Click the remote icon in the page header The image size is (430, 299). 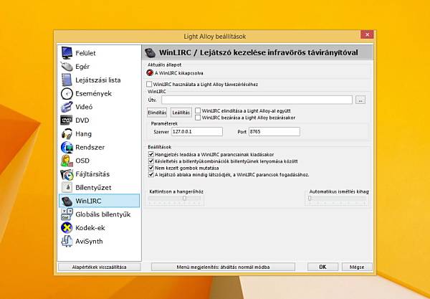[x=150, y=52]
